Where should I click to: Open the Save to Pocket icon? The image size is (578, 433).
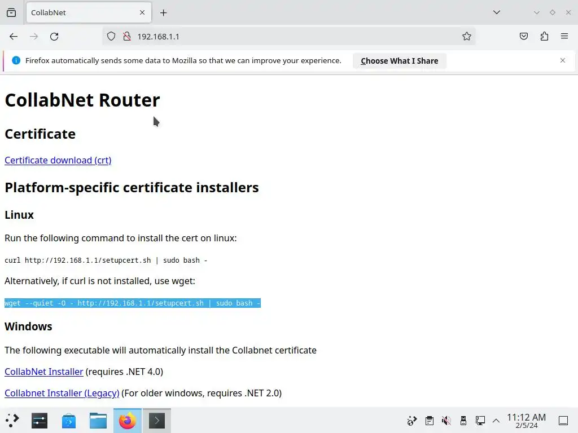pyautogui.click(x=523, y=37)
